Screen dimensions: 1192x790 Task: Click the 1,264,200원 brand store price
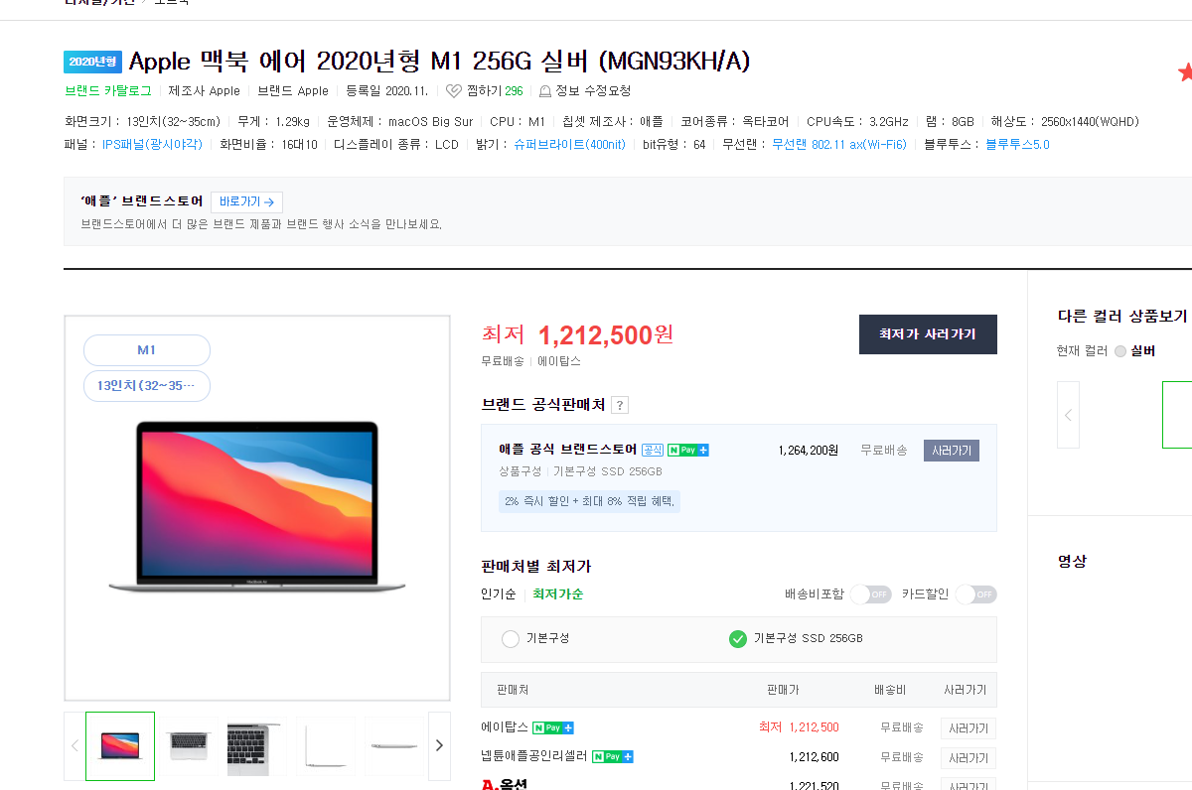(808, 451)
